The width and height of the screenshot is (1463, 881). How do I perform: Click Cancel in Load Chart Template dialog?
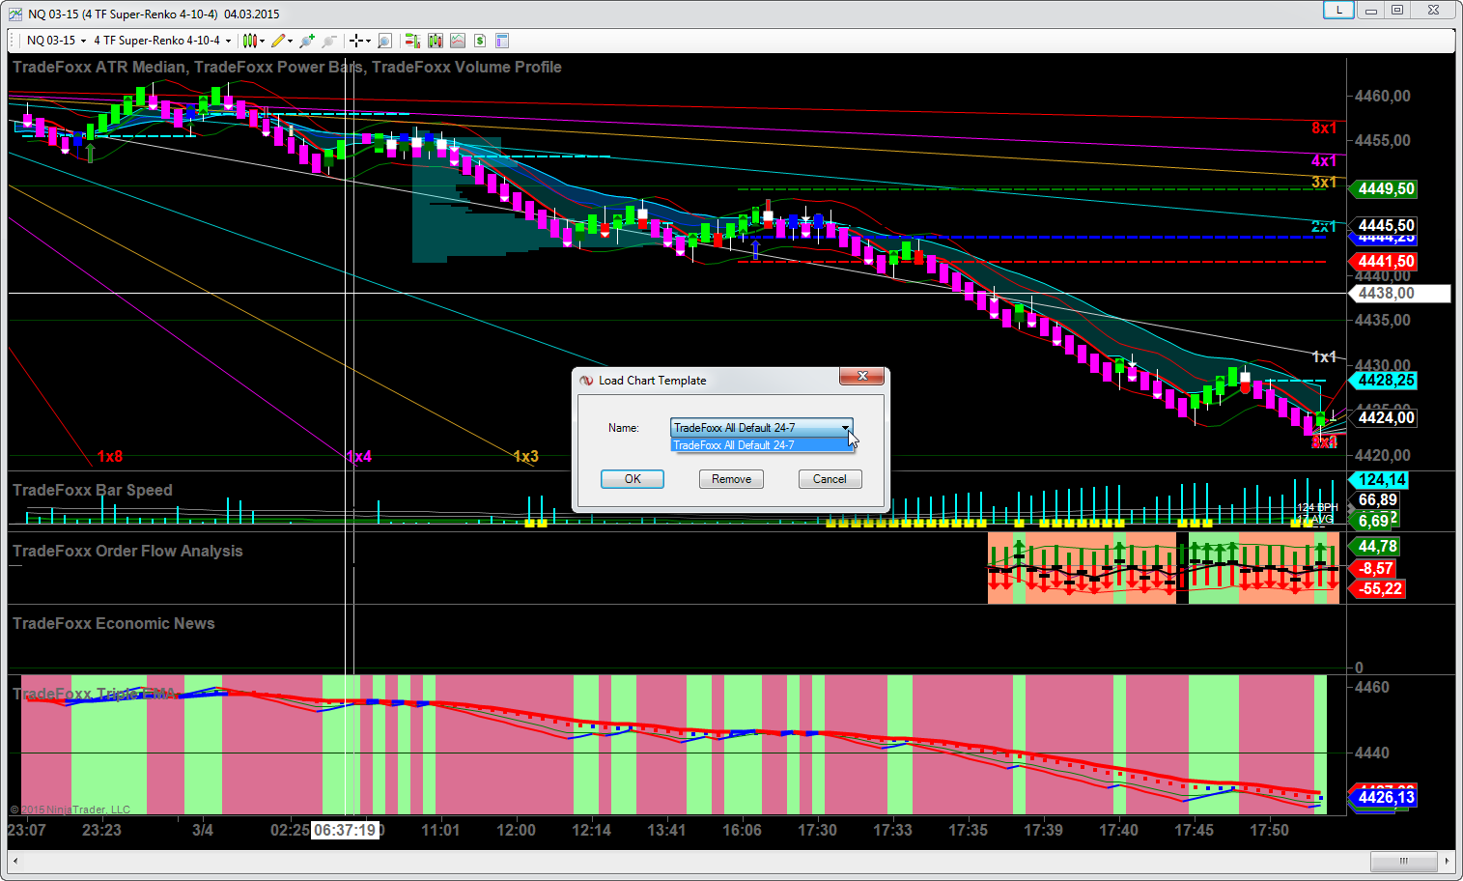830,479
